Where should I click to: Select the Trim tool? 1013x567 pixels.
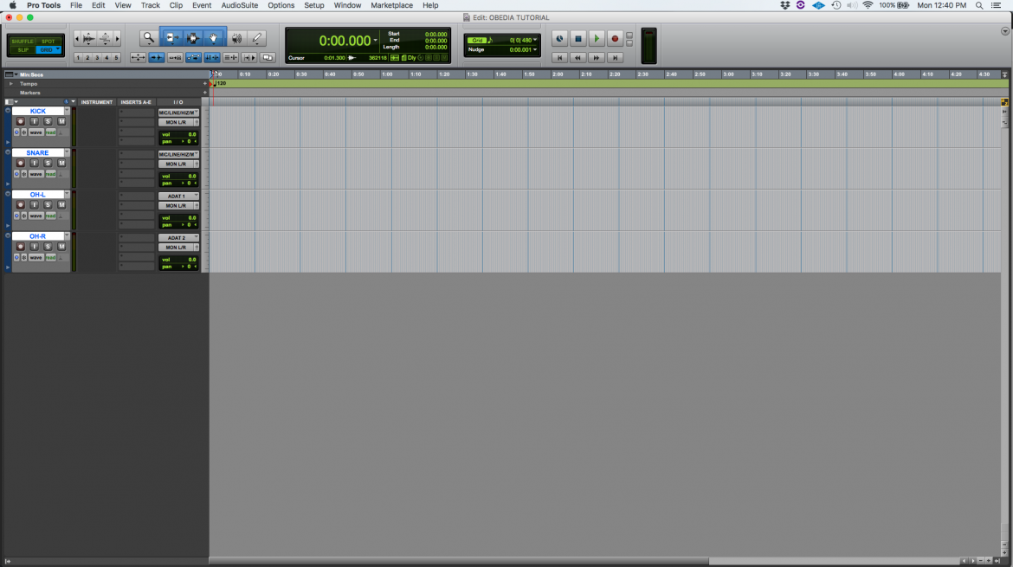coord(170,37)
